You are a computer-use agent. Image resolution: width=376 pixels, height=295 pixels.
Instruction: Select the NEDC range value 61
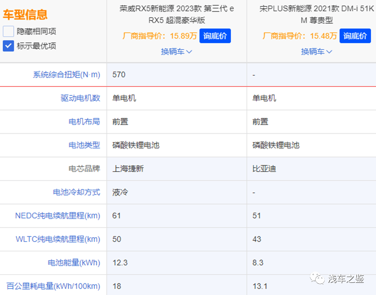[116, 215]
